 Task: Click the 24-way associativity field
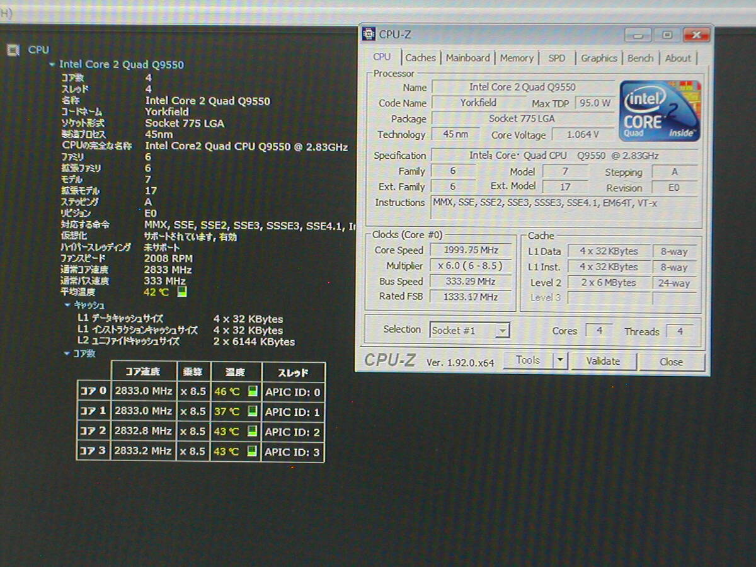click(675, 283)
